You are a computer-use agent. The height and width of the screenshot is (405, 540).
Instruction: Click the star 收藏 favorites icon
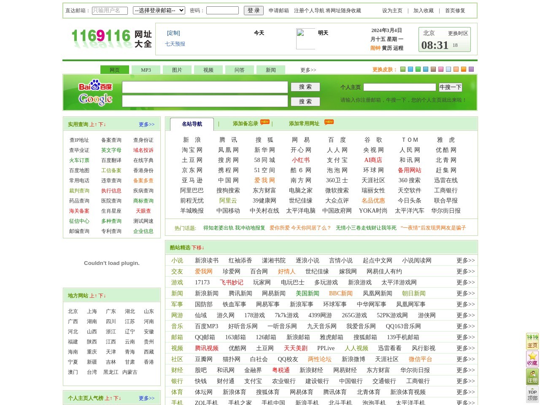pyautogui.click(x=532, y=359)
